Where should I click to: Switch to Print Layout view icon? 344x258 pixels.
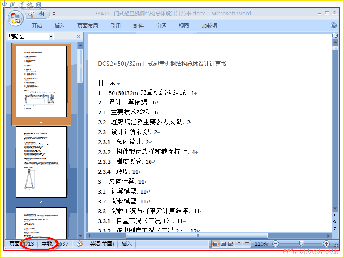(216, 244)
